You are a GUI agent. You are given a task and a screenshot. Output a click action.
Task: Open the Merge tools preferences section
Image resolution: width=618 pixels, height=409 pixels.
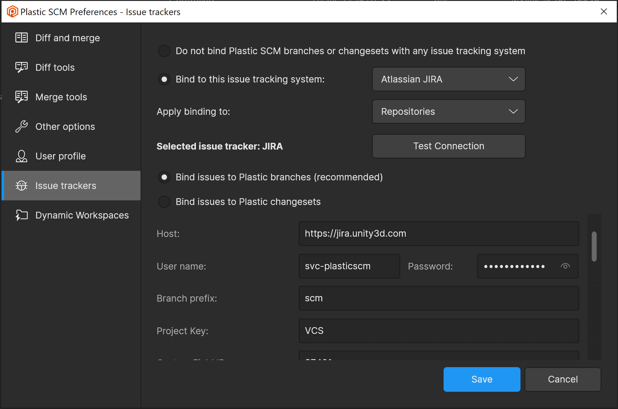pos(61,97)
